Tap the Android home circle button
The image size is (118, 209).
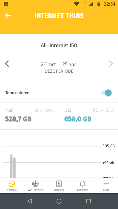pos(59,201)
